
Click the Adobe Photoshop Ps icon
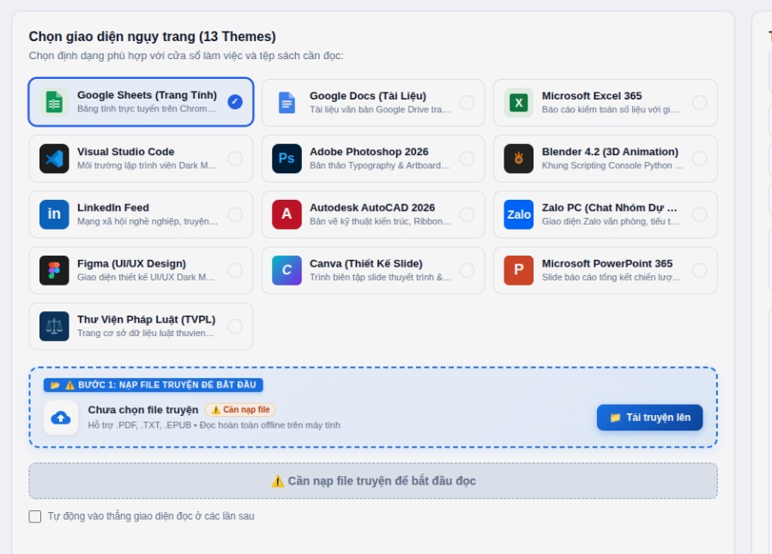tap(286, 159)
